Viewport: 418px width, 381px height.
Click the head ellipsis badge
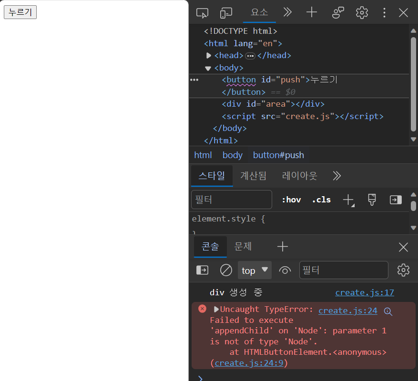[x=250, y=56]
